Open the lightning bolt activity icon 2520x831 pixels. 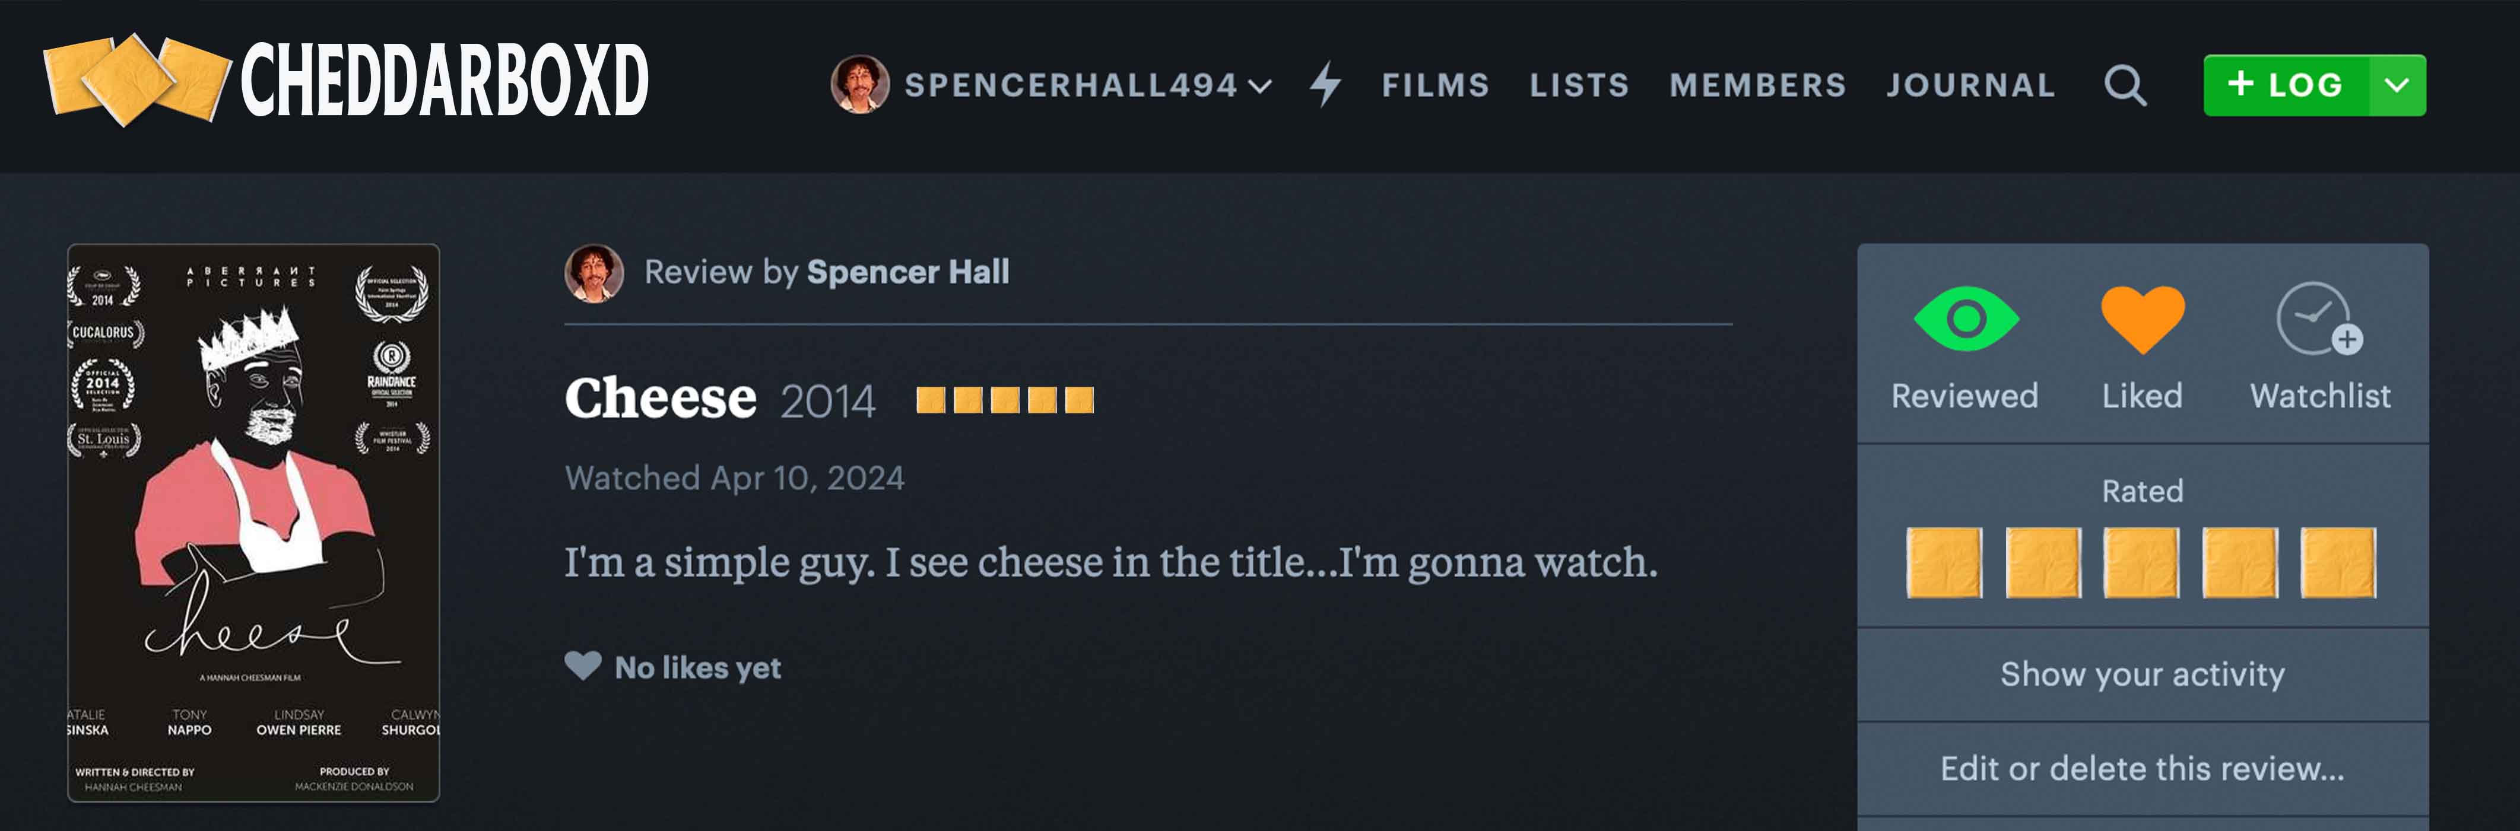[x=1325, y=85]
